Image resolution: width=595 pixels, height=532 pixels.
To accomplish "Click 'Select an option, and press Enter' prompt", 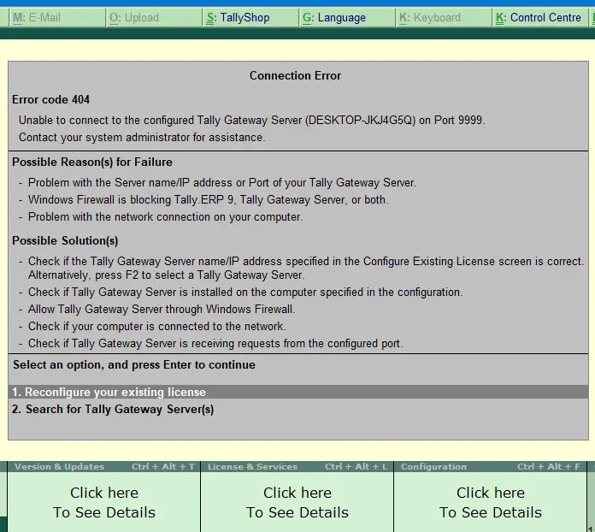I will [x=134, y=364].
